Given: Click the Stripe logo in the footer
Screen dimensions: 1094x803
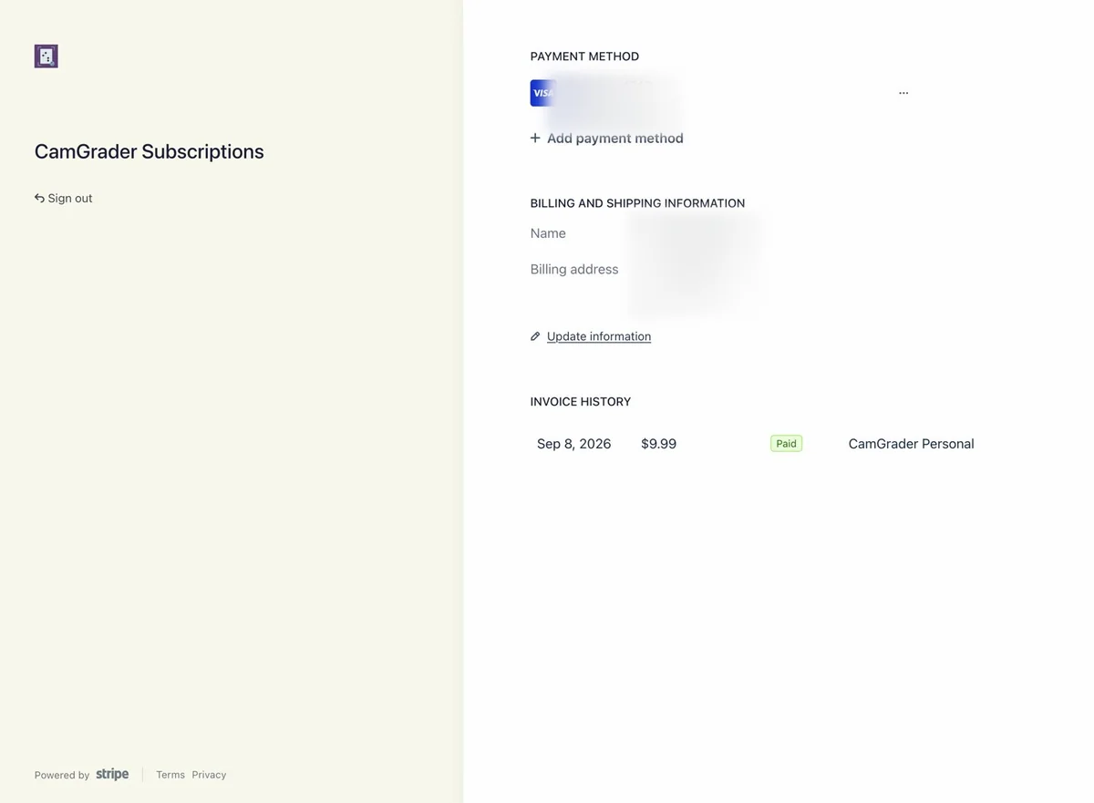Looking at the screenshot, I should coord(112,775).
